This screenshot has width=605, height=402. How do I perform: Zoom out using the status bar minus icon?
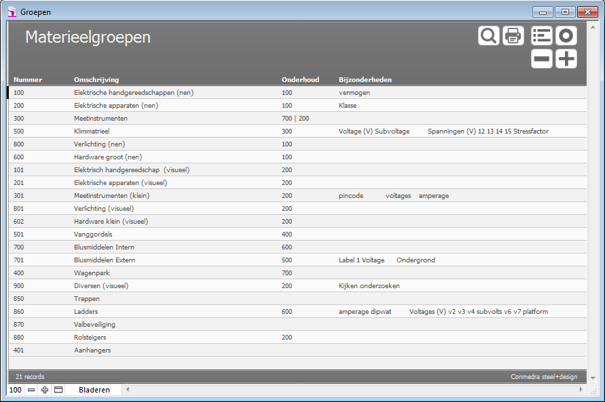tap(31, 390)
